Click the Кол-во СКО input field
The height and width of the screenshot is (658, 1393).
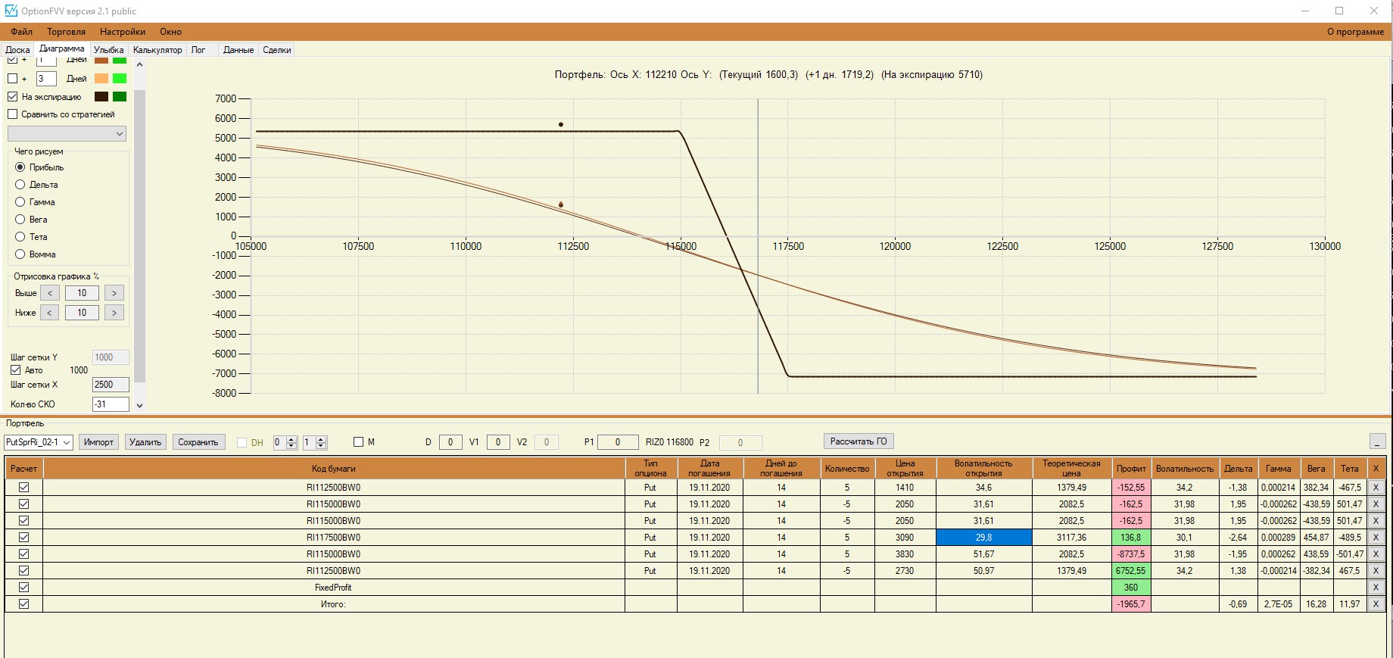111,404
